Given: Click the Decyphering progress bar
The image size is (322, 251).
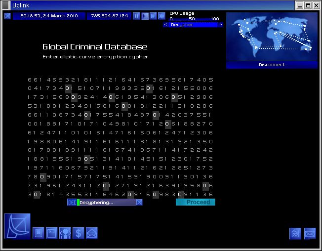Looking at the screenshot, I should point(106,202).
